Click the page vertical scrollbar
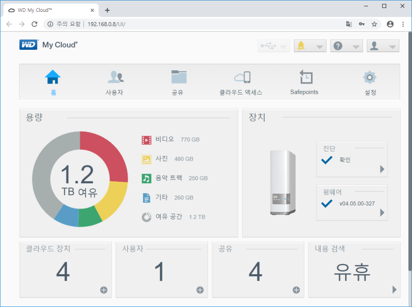This screenshot has height=307, width=412. click(x=410, y=151)
